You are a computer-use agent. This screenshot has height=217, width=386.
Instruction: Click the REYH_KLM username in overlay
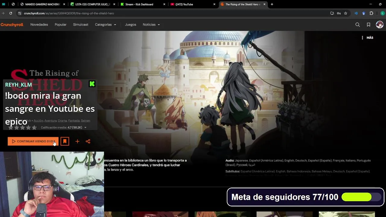point(18,85)
